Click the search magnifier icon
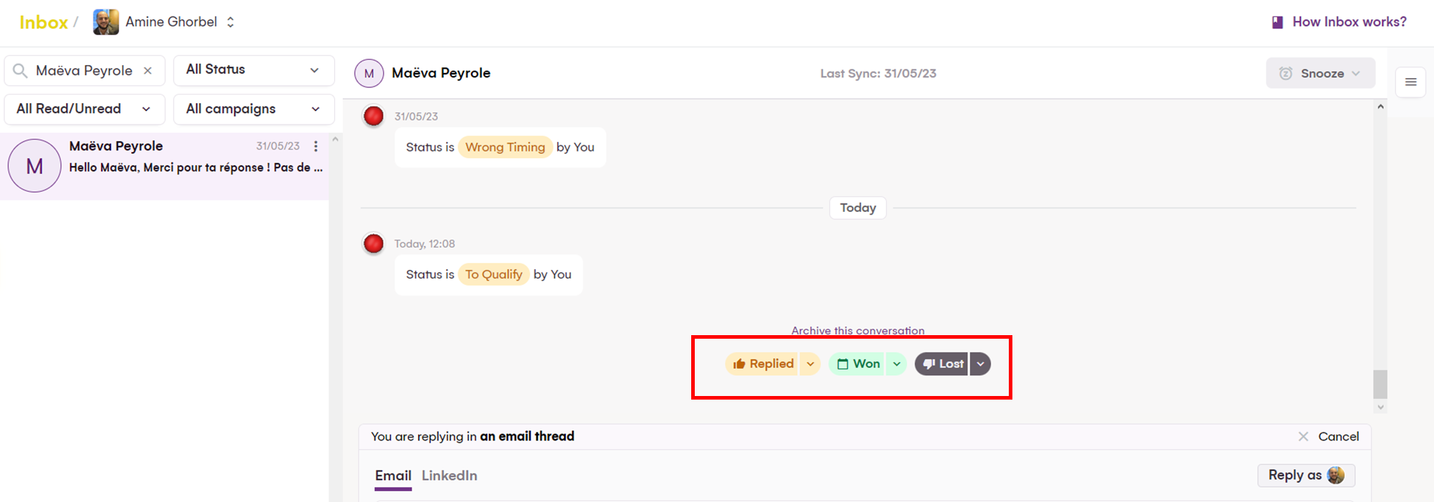 [21, 70]
